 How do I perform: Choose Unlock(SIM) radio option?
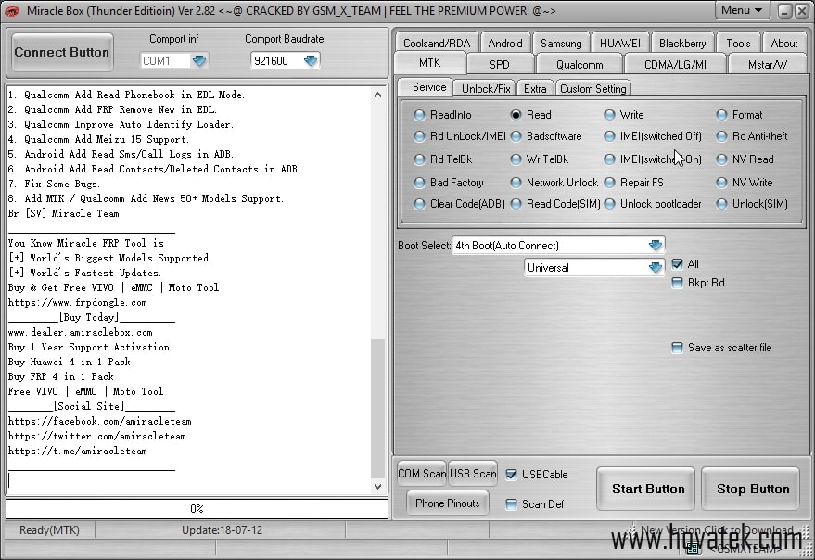[x=721, y=204]
